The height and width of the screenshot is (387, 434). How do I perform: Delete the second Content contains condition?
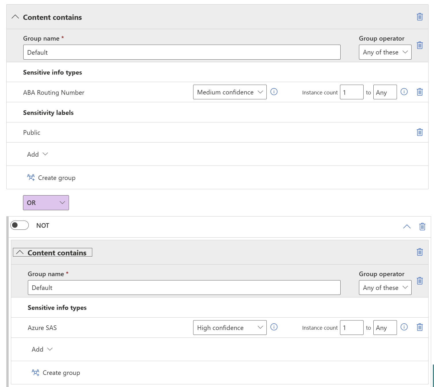click(x=419, y=252)
